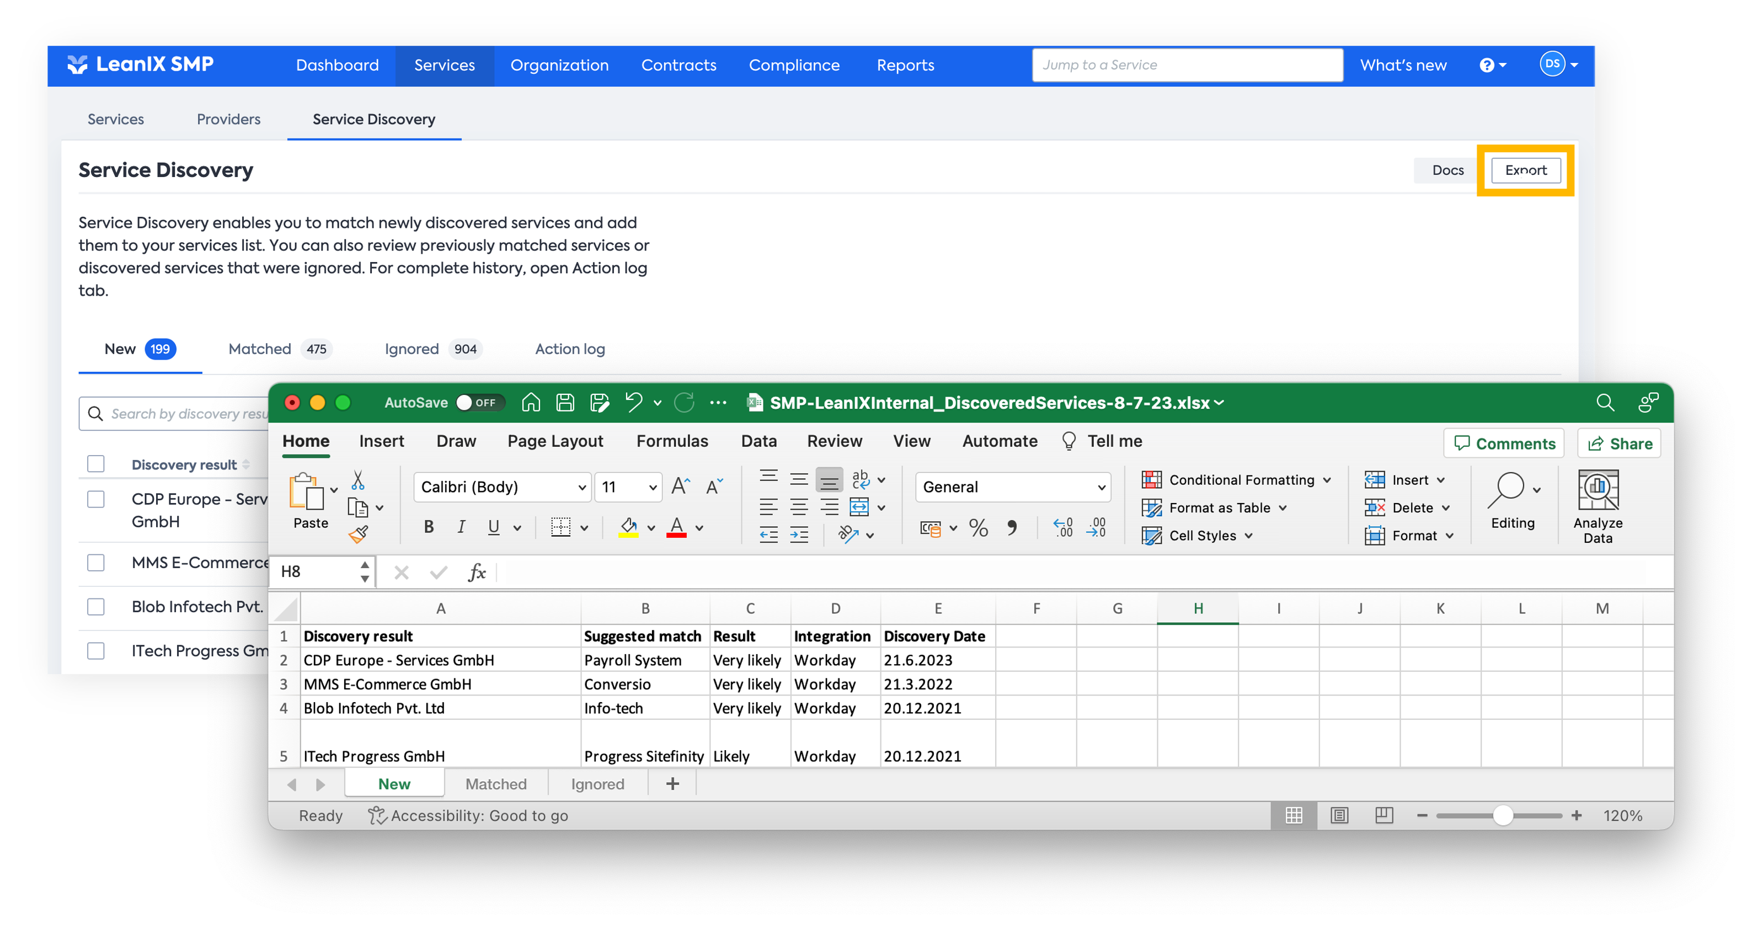The height and width of the screenshot is (925, 1747).
Task: Switch to Page Break Preview in status bar
Action: pyautogui.click(x=1384, y=815)
